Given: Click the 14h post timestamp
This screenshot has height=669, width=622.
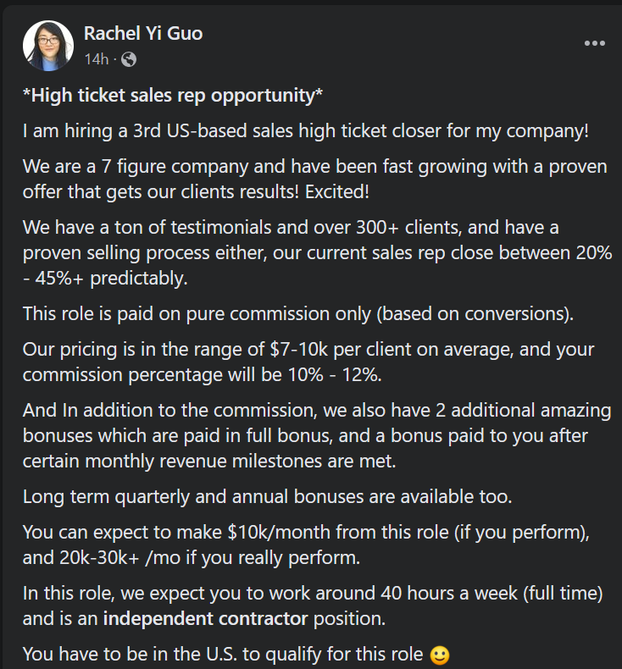Looking at the screenshot, I should pos(96,59).
